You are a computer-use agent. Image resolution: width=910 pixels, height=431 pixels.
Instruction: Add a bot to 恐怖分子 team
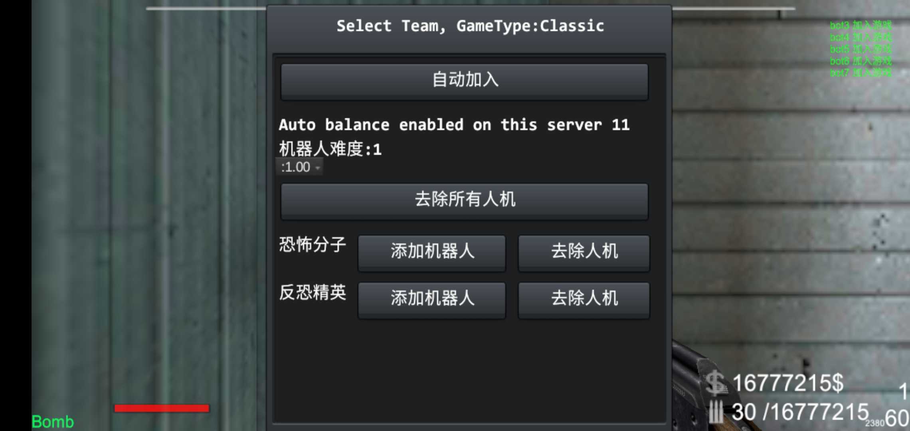[x=431, y=253]
